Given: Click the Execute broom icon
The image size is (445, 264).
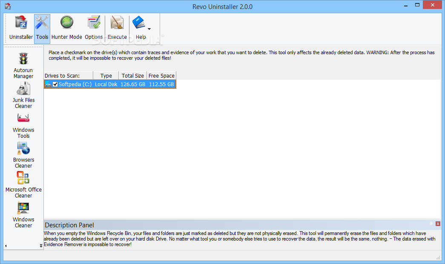Looking at the screenshot, I should [117, 23].
